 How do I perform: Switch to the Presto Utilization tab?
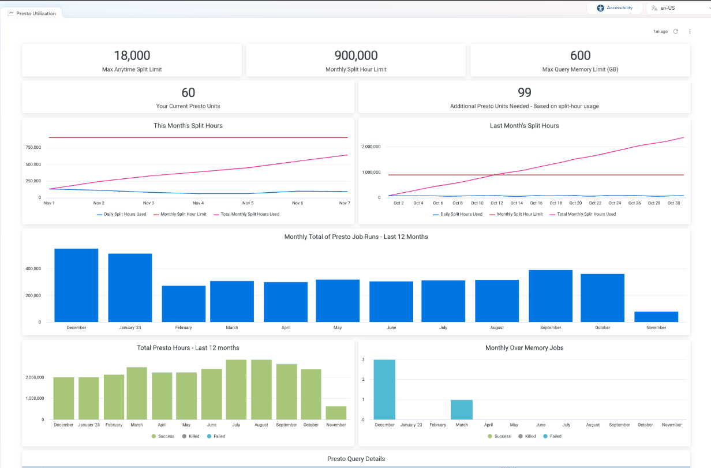pyautogui.click(x=36, y=13)
